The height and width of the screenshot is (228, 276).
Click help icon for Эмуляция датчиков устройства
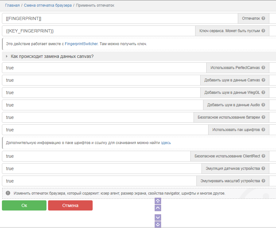click(263, 169)
